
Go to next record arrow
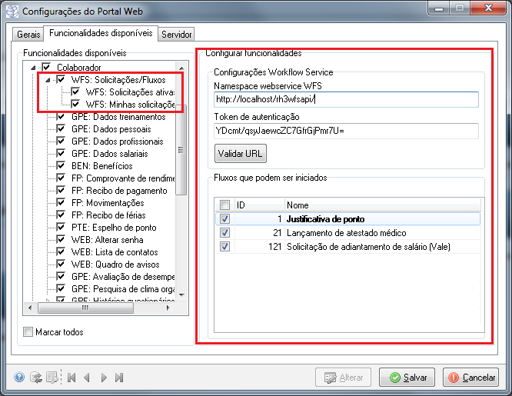click(x=105, y=378)
